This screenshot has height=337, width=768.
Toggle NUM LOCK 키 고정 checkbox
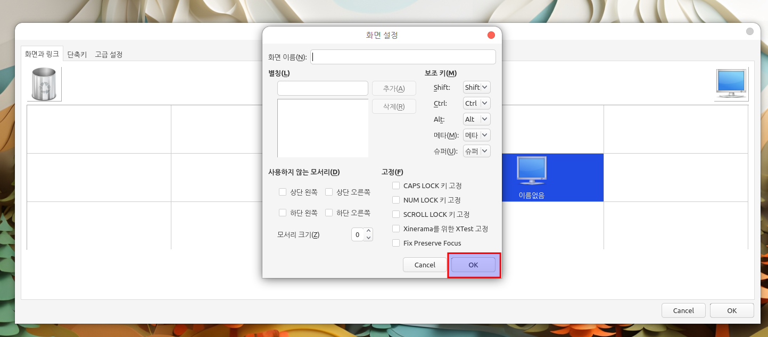396,200
